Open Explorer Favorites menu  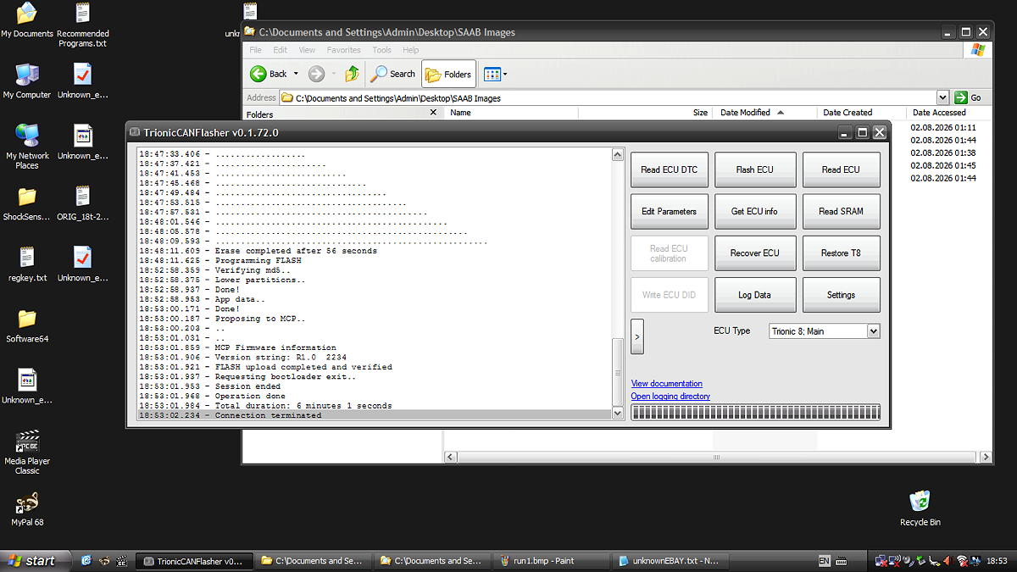point(343,50)
